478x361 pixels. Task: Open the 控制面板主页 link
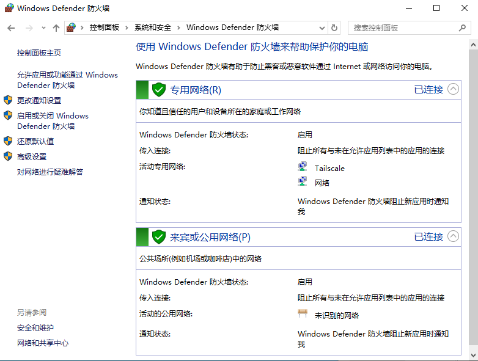(39, 53)
